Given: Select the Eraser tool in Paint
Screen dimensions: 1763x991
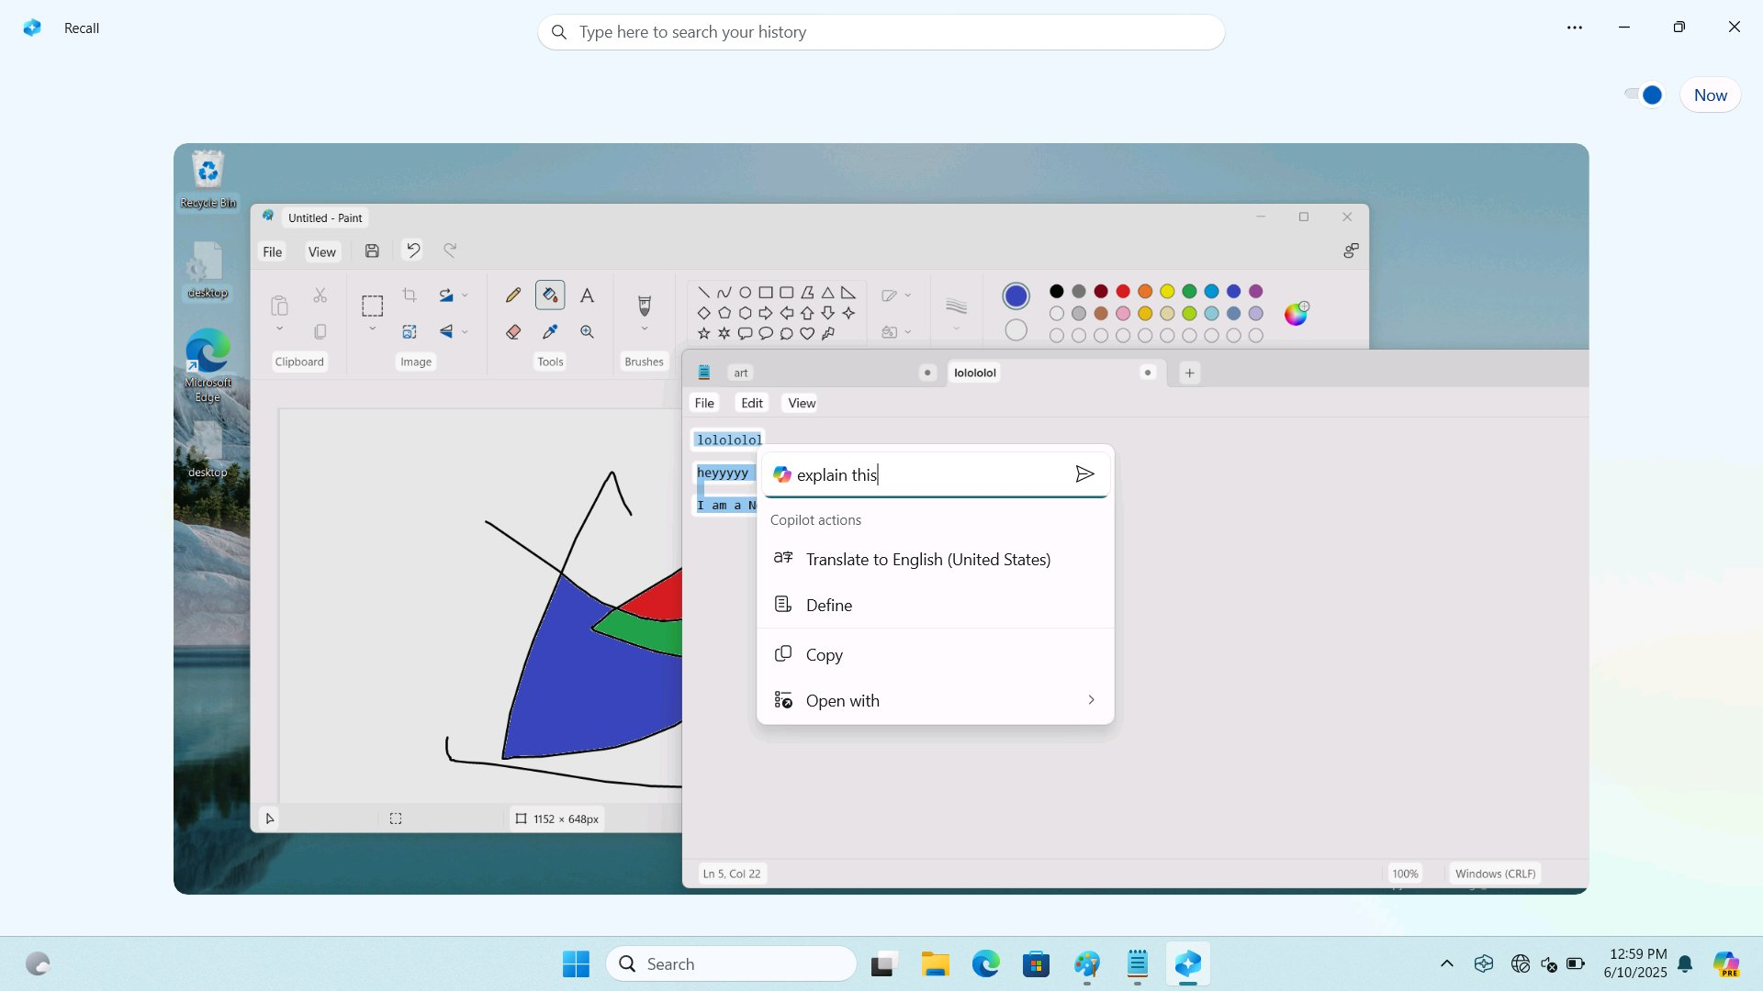Looking at the screenshot, I should coord(513,332).
